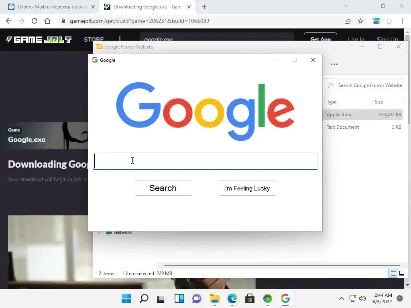Go forward in Chrome browser

[x=22, y=21]
